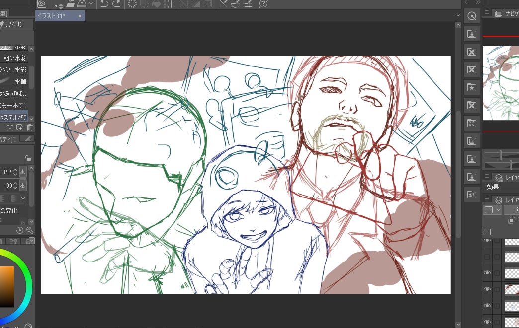The image size is (519, 328).
Task: Open the layer color dropdown arrow
Action: (498, 210)
